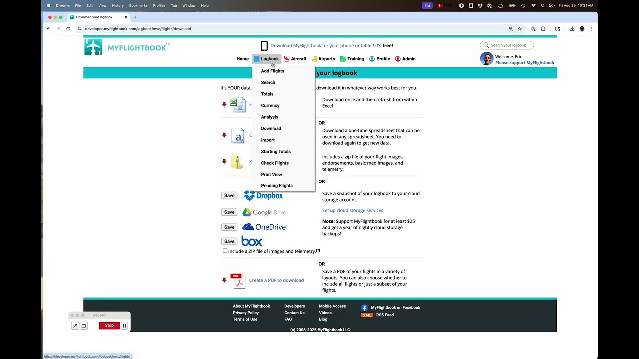Click the OneDrive logo
This screenshot has height=359, width=639.
pos(264,227)
